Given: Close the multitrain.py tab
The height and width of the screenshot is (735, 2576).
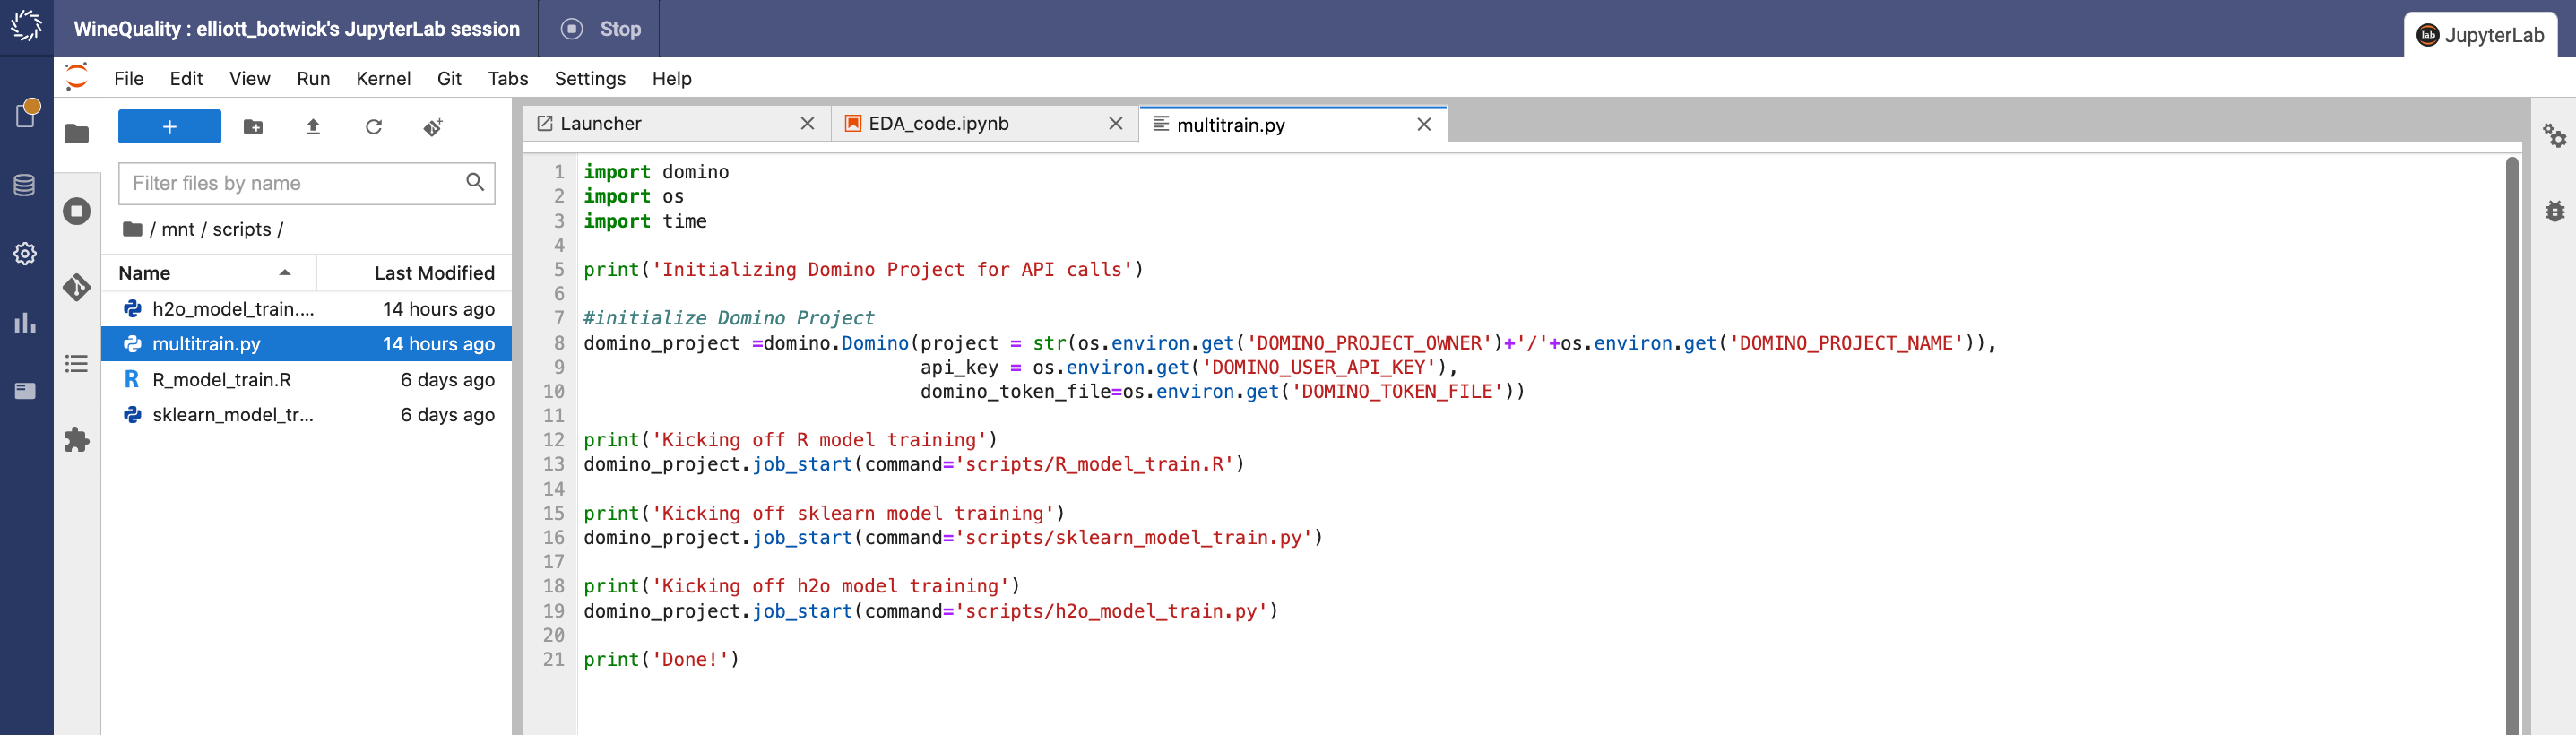Looking at the screenshot, I should coord(1424,124).
